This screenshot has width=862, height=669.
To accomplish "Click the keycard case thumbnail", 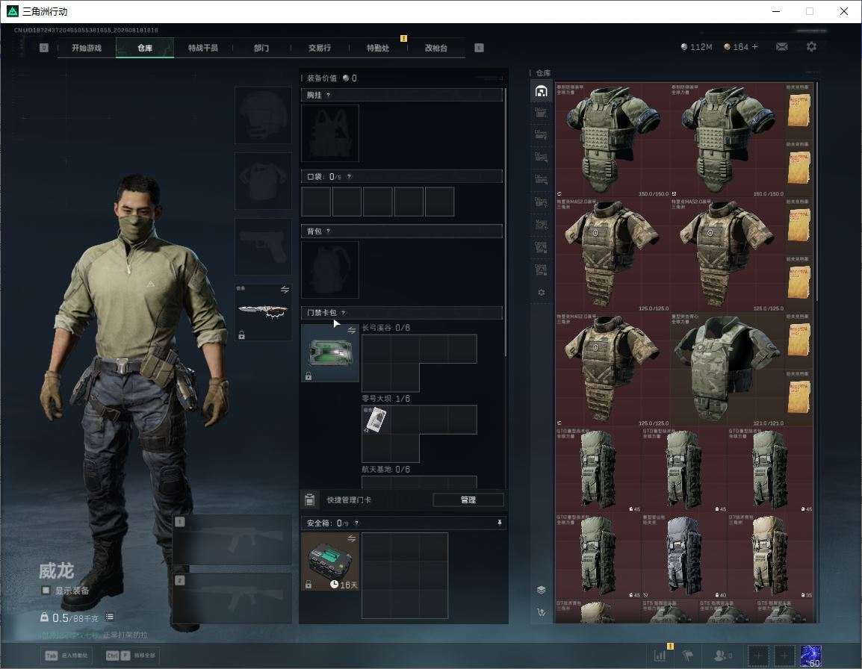I will [330, 353].
